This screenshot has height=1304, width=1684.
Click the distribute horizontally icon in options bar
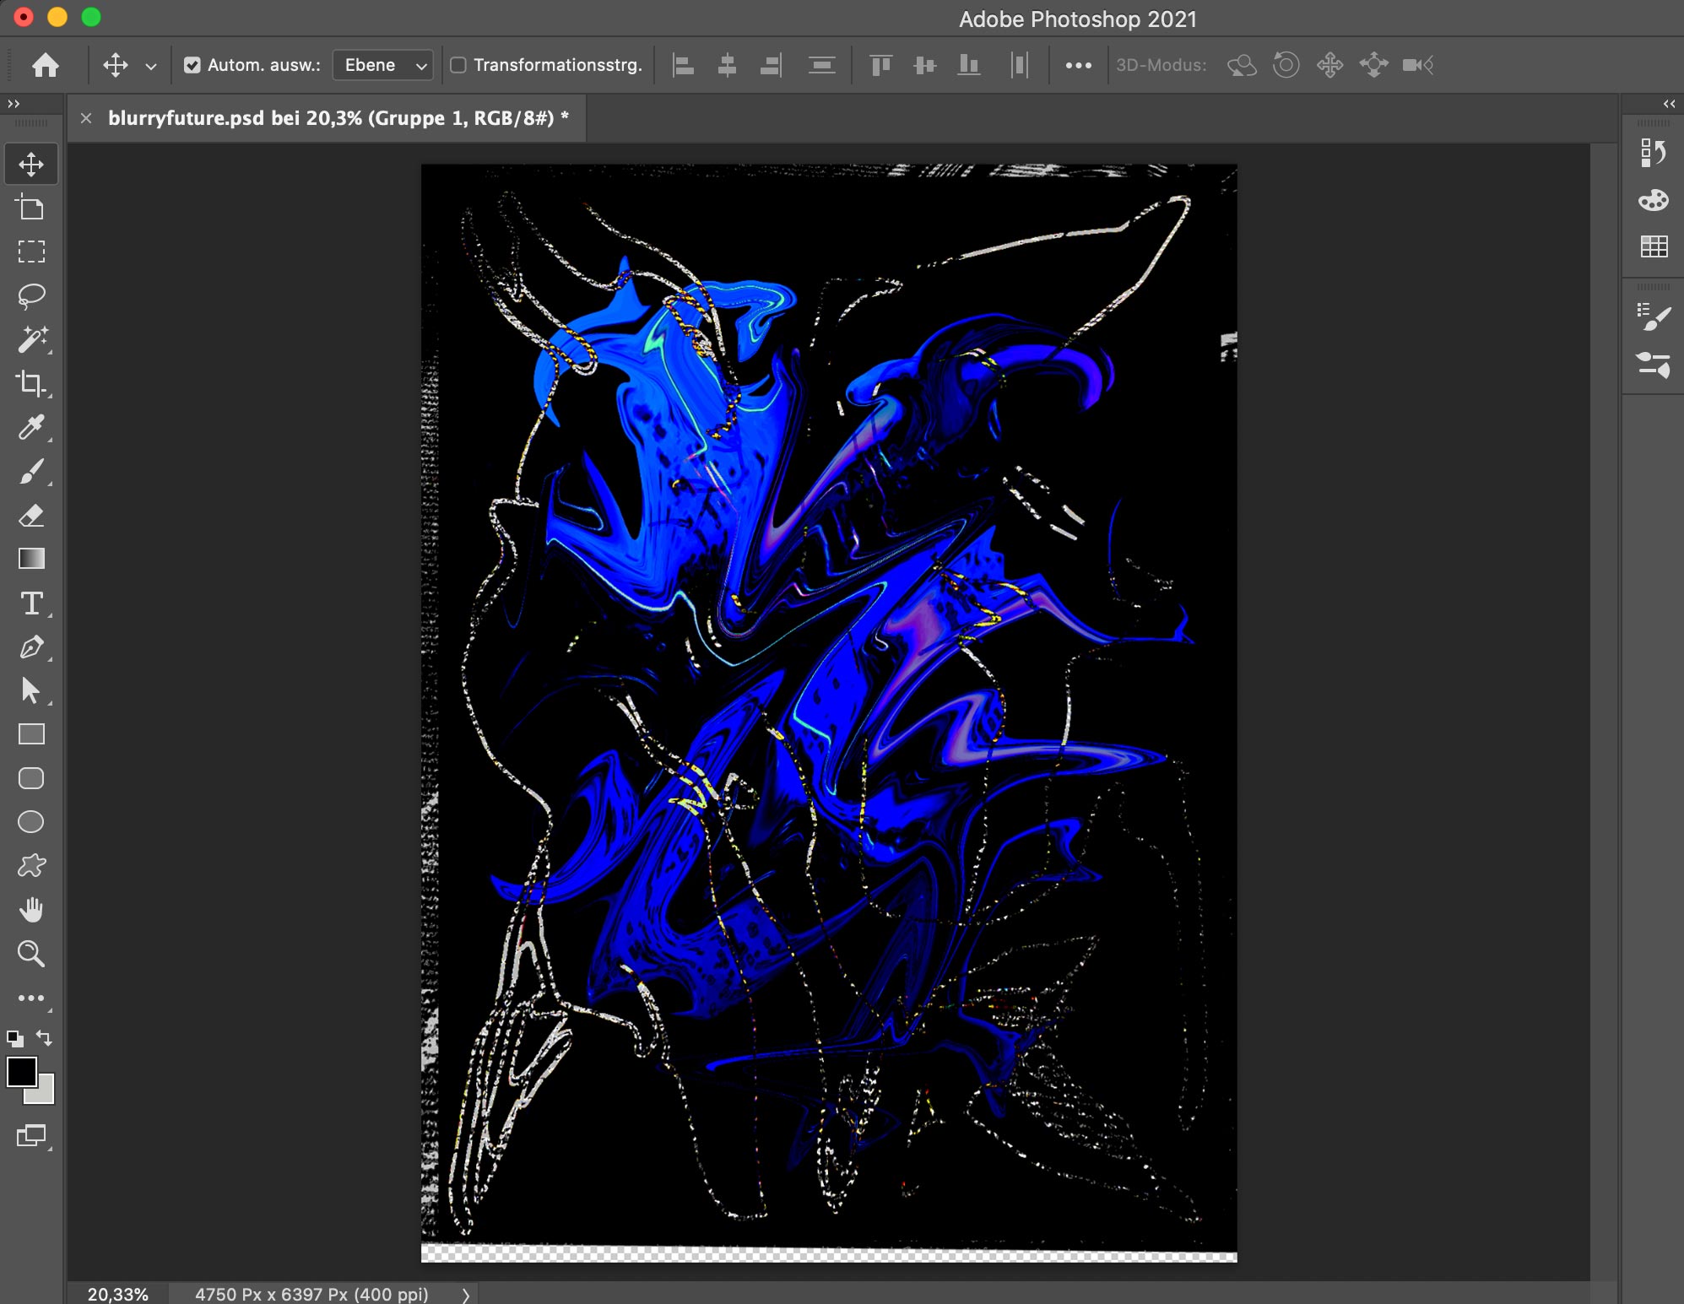1020,65
